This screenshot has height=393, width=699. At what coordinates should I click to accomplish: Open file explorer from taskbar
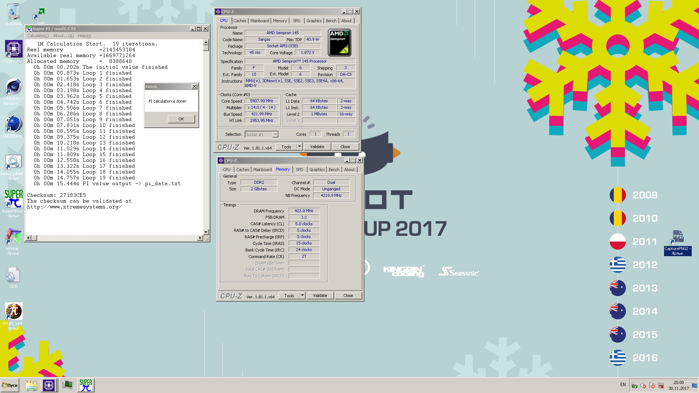tap(31, 385)
